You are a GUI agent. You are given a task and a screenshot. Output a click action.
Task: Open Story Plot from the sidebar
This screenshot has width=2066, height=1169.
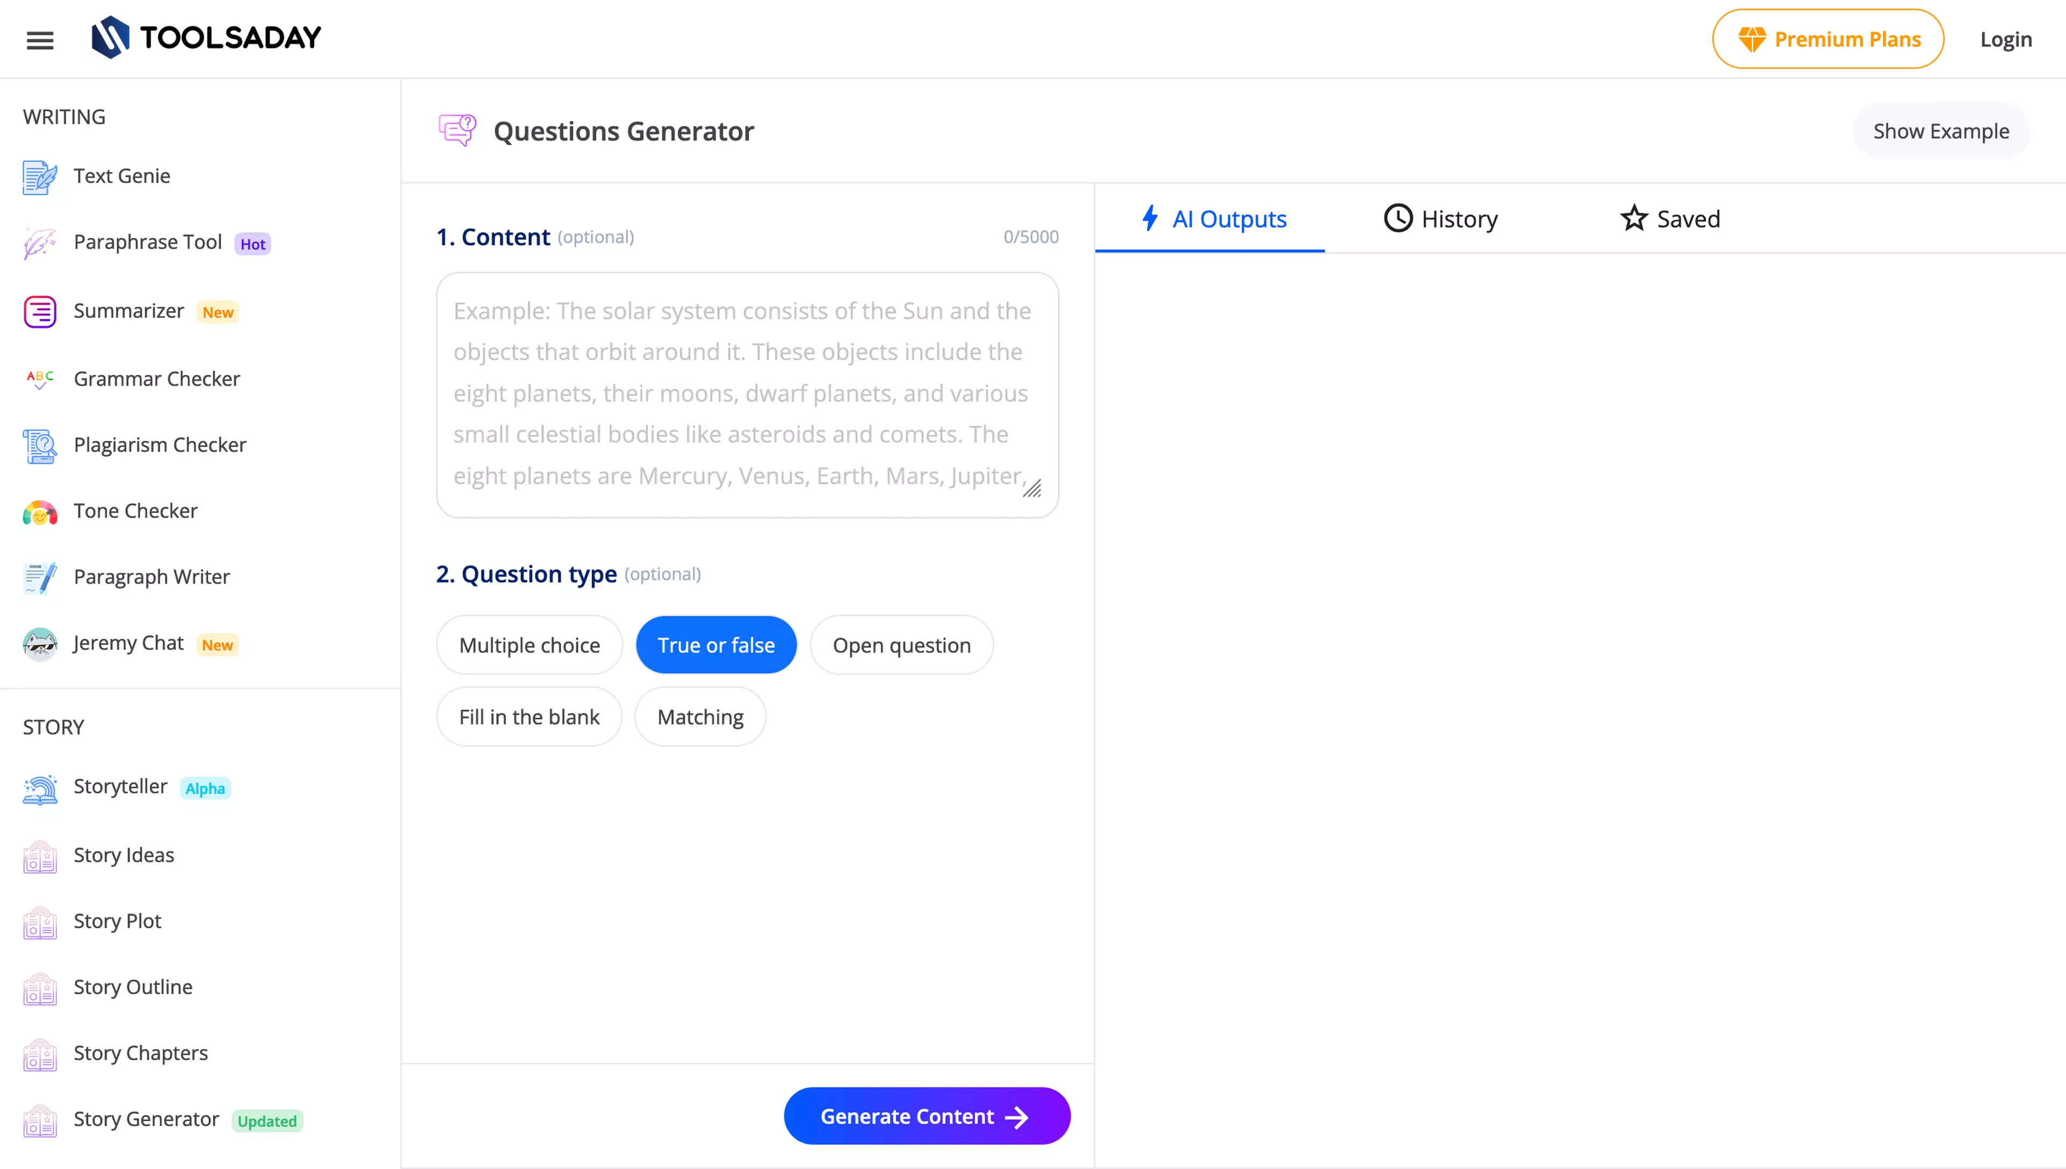click(117, 921)
